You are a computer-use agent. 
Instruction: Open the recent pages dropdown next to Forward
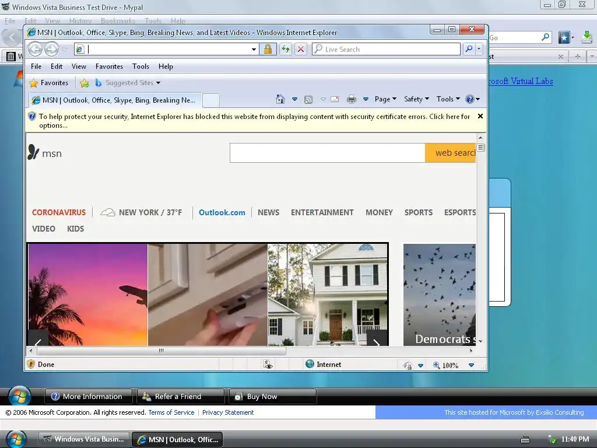64,49
